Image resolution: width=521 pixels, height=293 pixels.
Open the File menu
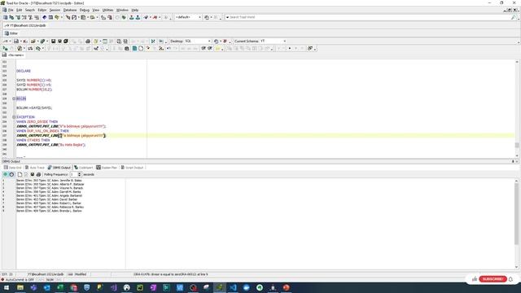click(x=11, y=11)
